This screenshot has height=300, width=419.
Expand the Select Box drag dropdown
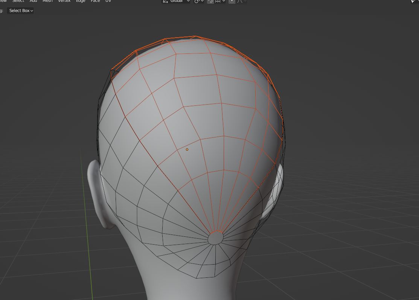(x=21, y=11)
